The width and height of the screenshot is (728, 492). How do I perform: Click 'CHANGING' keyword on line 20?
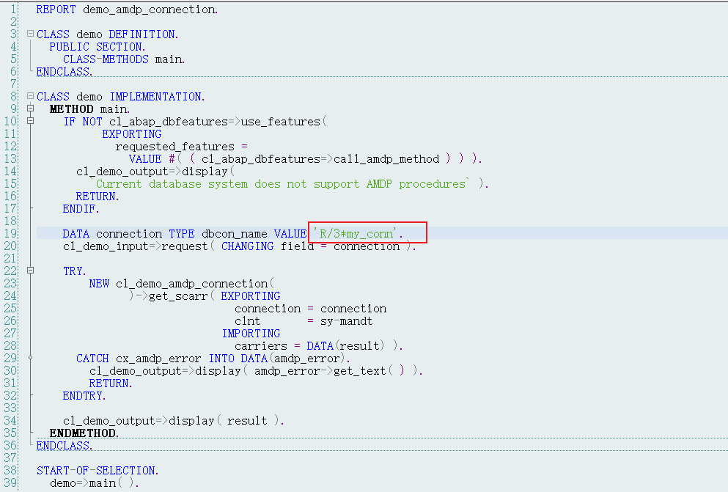click(x=248, y=246)
